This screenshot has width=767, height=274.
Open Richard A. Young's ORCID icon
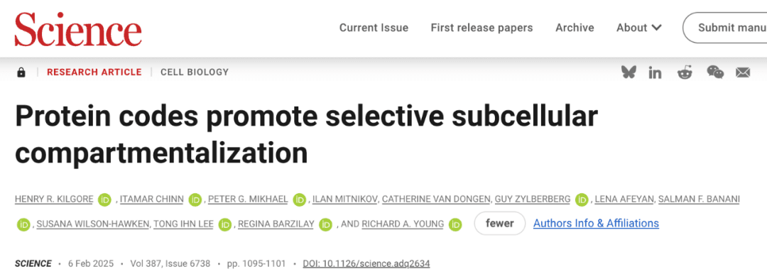pos(455,224)
